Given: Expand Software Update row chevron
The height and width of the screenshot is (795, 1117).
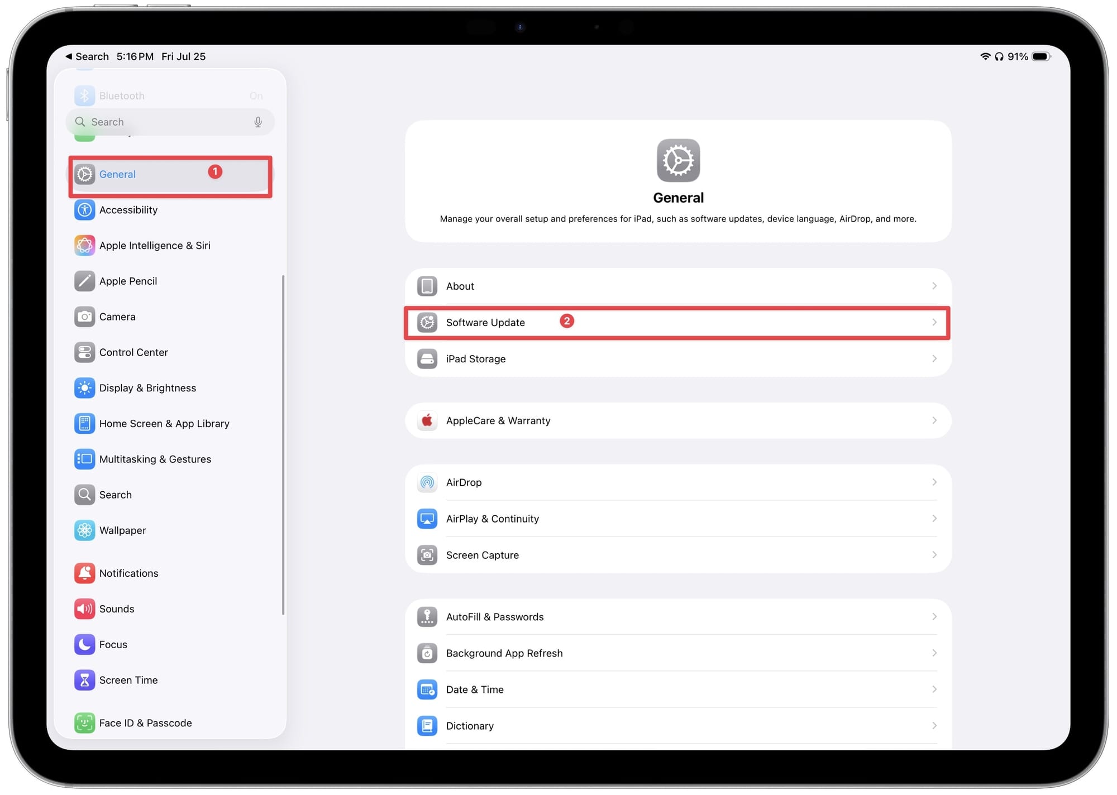Looking at the screenshot, I should coord(934,323).
